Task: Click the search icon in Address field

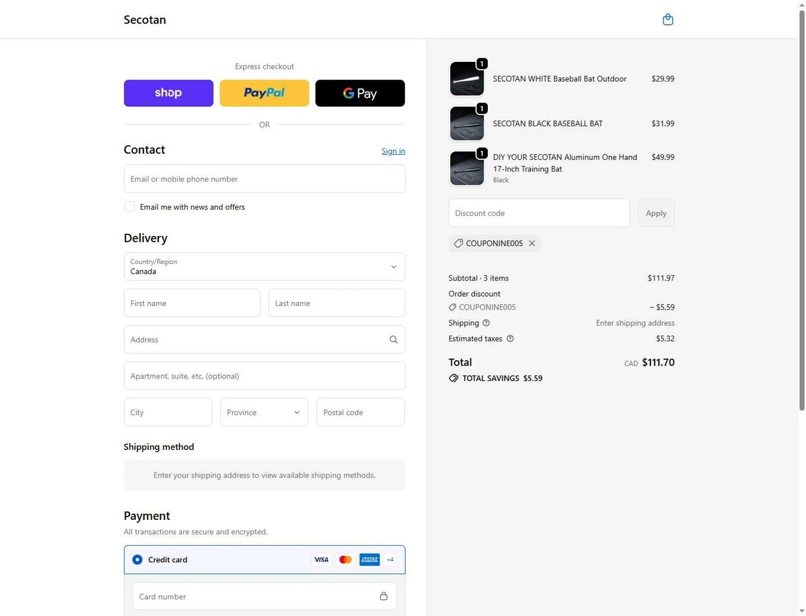Action: pos(393,340)
